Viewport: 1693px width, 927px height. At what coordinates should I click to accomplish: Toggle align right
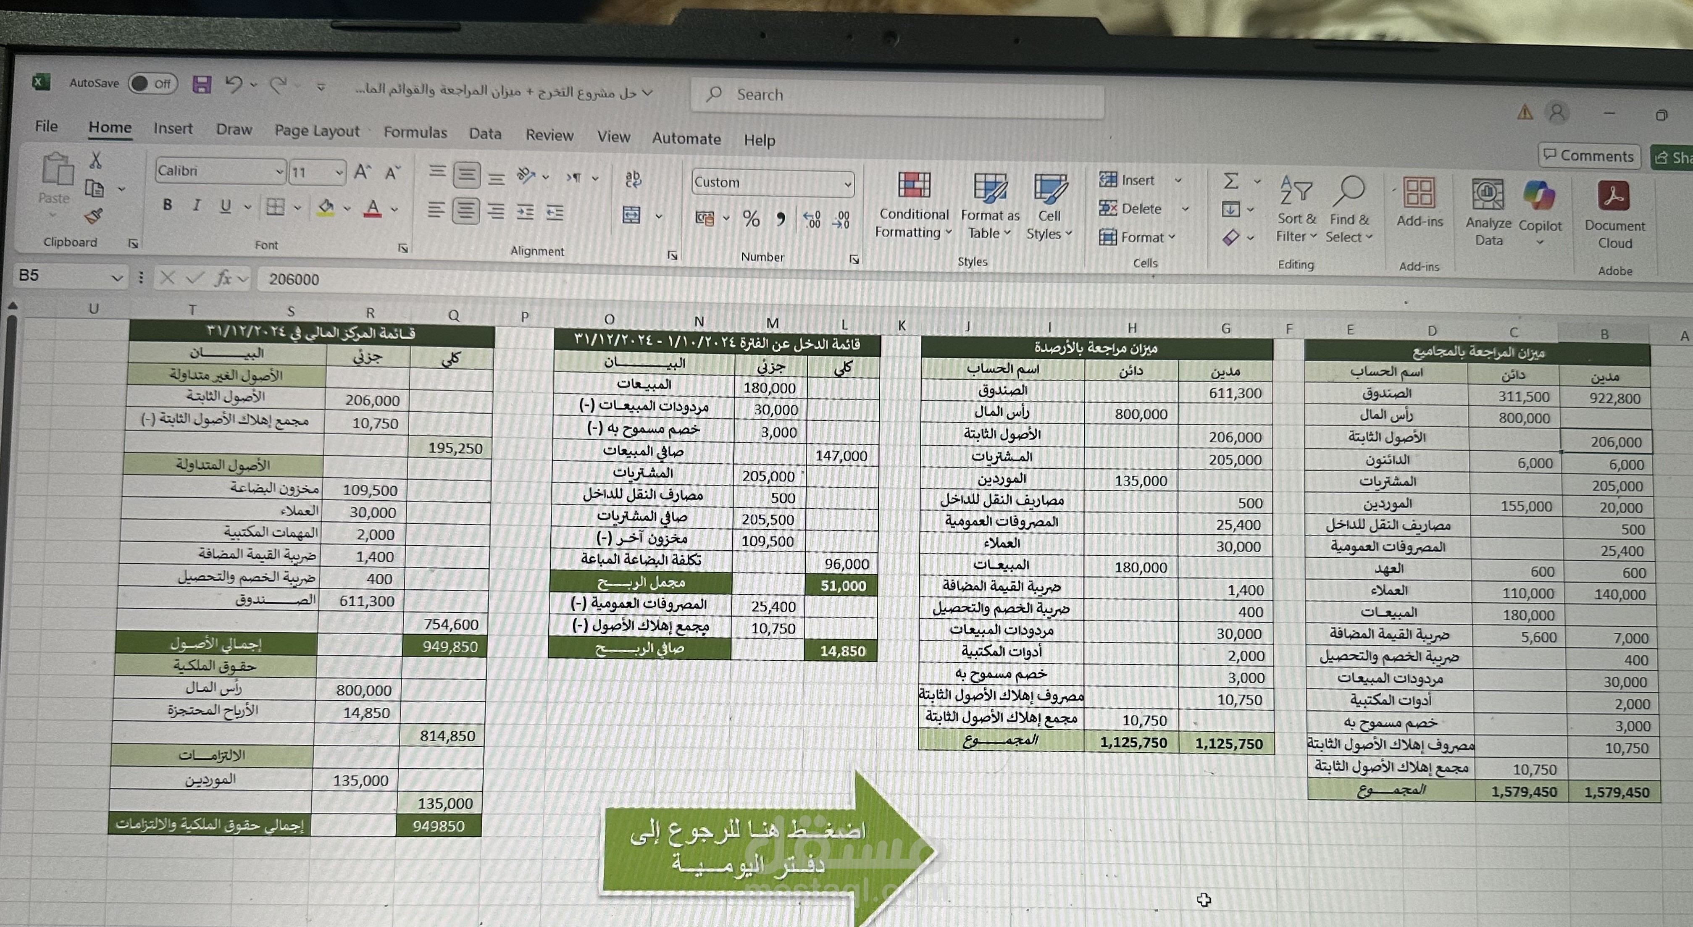pos(496,212)
